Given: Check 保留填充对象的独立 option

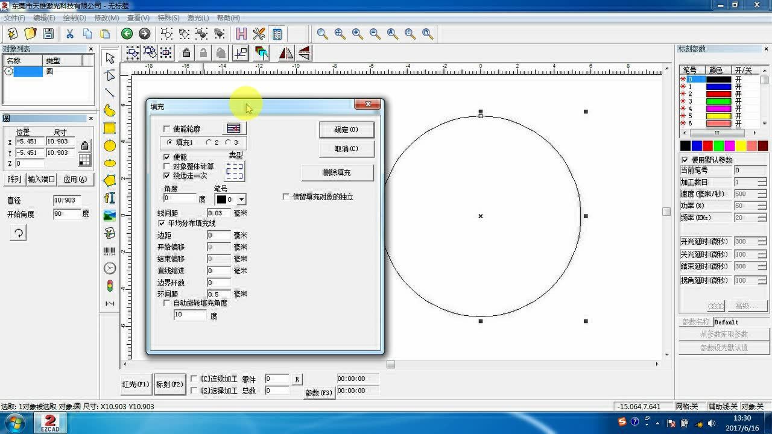Looking at the screenshot, I should pyautogui.click(x=286, y=197).
